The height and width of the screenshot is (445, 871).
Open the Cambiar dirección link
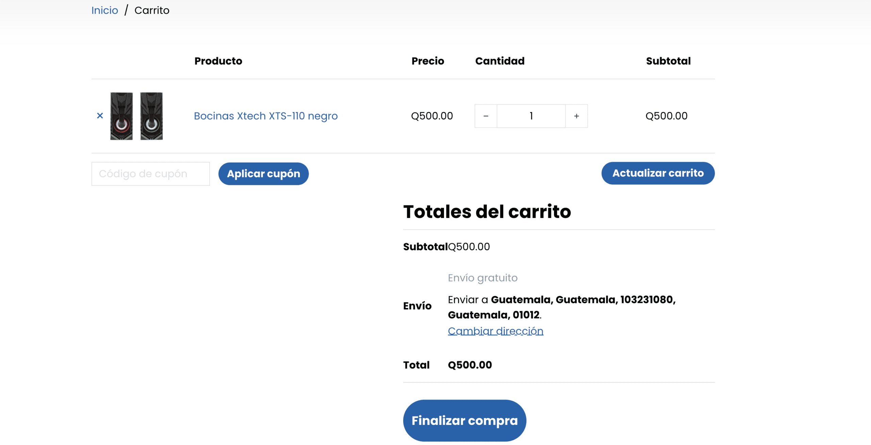click(x=495, y=331)
